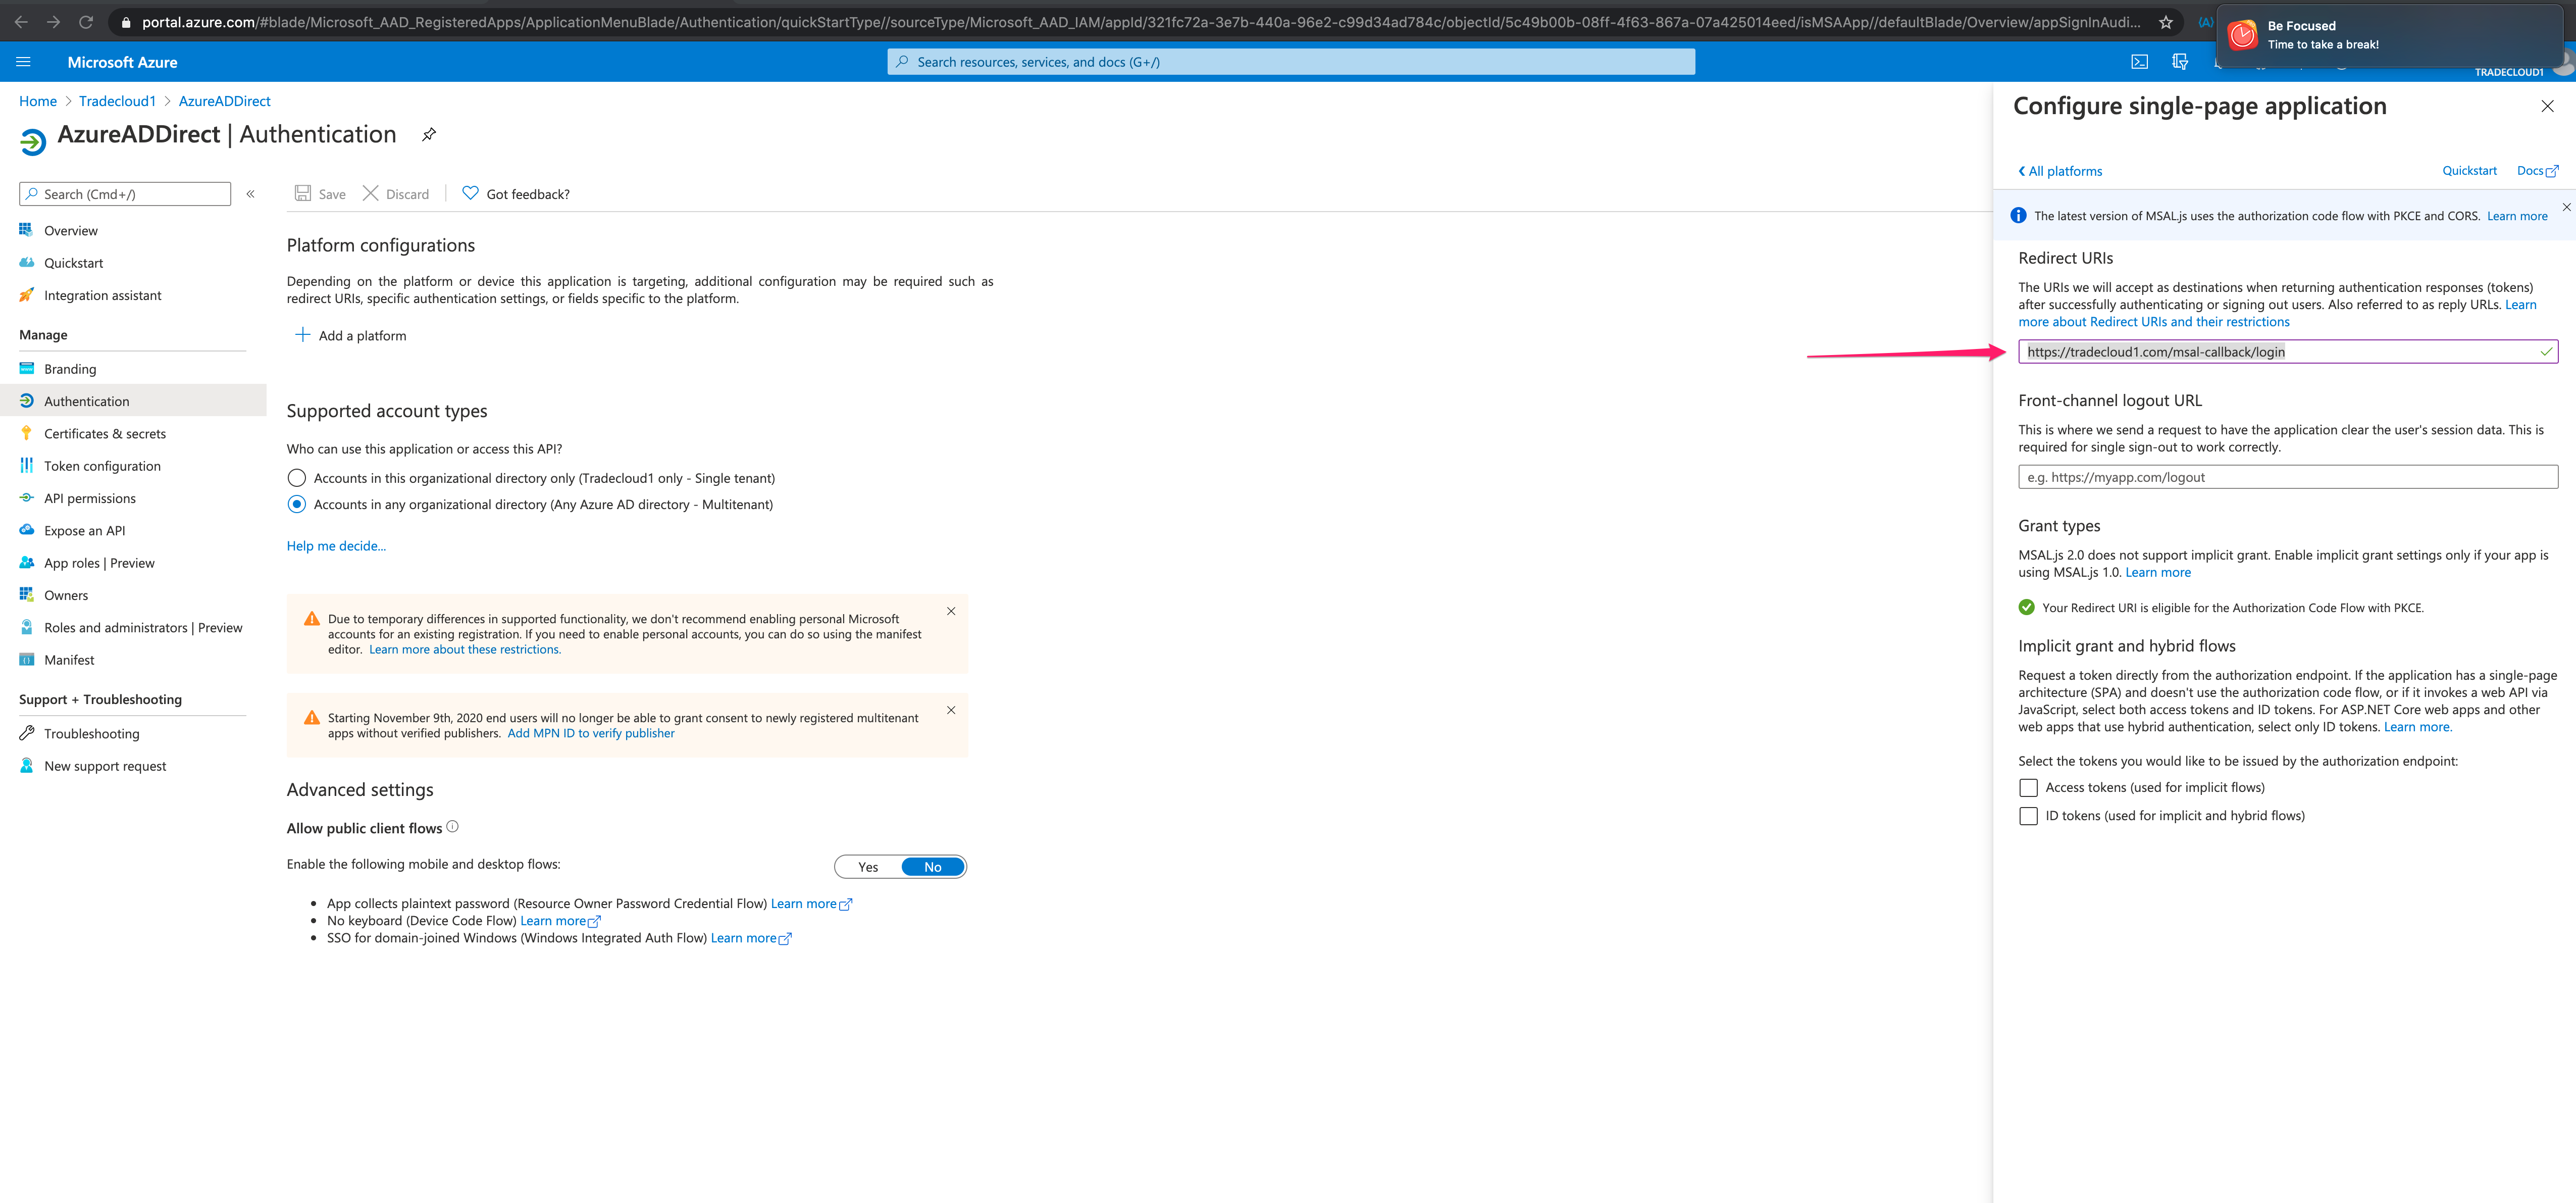Screen dimensions: 2576x1203
Task: Open Integration assistant in the sidebar
Action: (x=102, y=295)
